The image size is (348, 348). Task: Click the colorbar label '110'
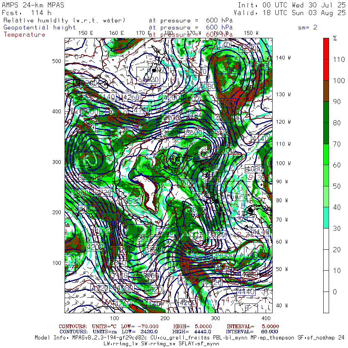coord(339,60)
